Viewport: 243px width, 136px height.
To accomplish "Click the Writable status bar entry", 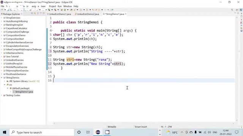I will point(112,127).
